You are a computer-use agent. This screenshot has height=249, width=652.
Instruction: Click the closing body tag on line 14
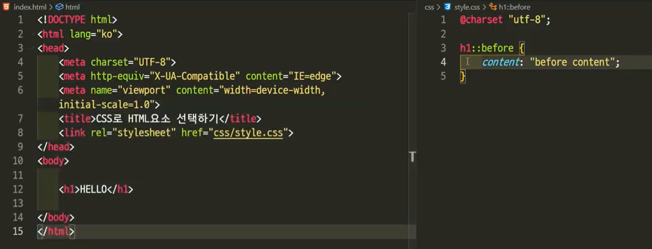pos(56,217)
